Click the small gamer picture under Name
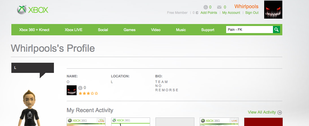 pos(72,90)
